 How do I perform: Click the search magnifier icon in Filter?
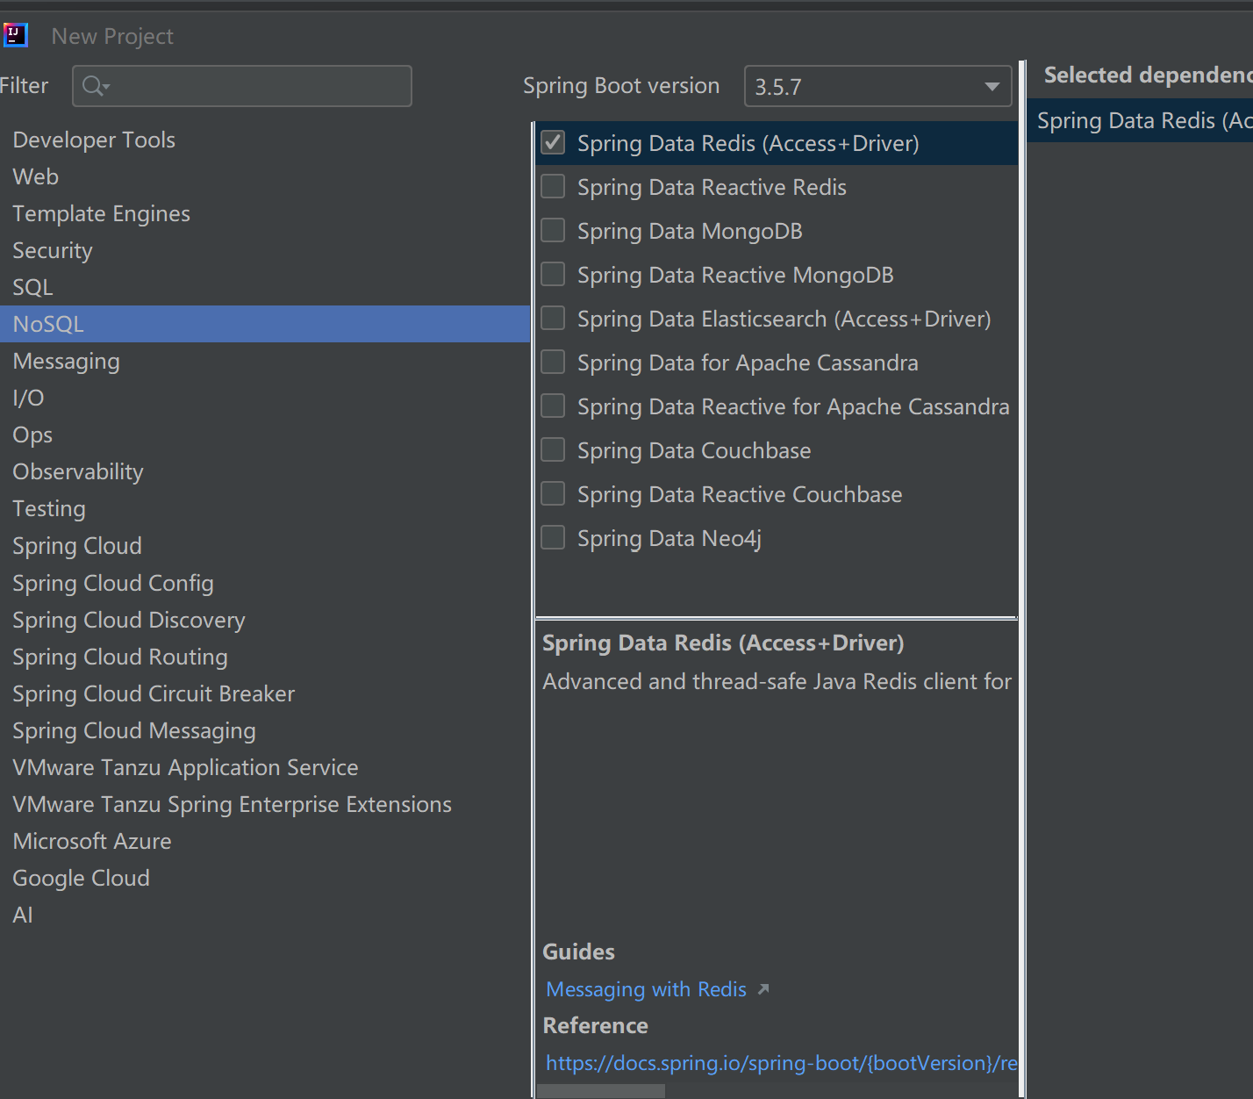(x=95, y=86)
